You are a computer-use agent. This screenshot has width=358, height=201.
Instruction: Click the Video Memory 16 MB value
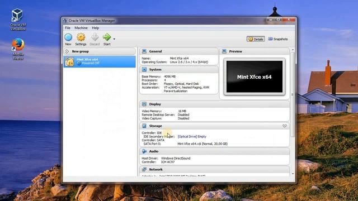point(182,111)
